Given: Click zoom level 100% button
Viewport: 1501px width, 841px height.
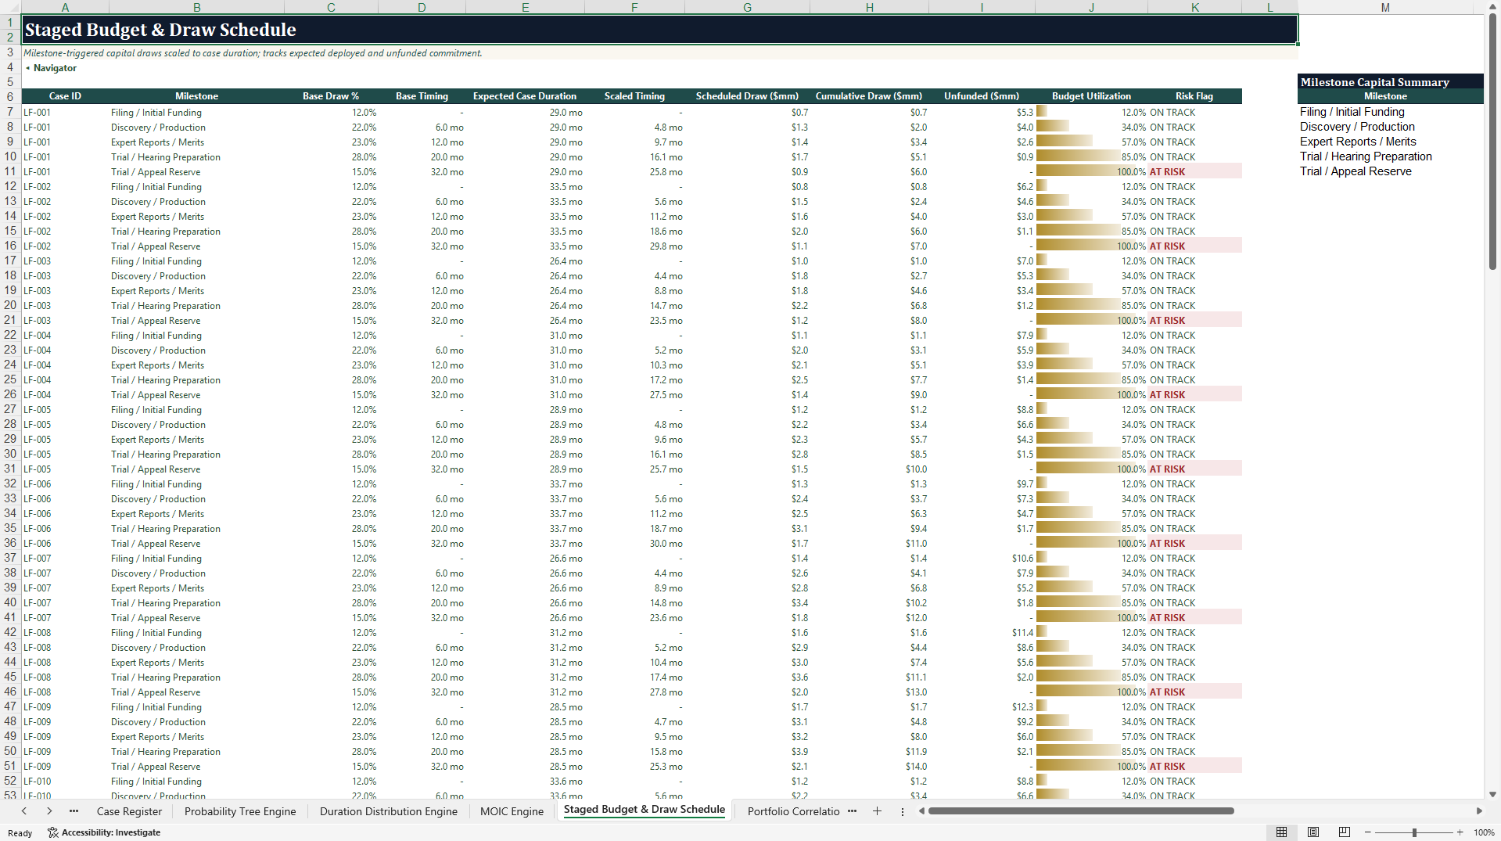Looking at the screenshot, I should click(1484, 832).
